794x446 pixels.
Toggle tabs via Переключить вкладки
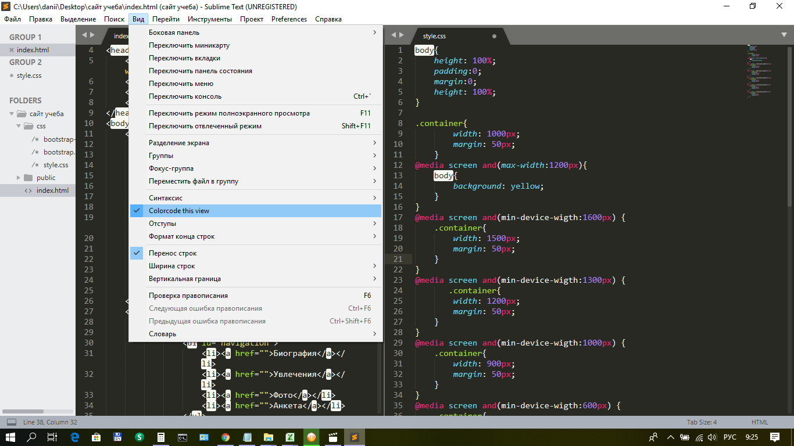[256, 58]
